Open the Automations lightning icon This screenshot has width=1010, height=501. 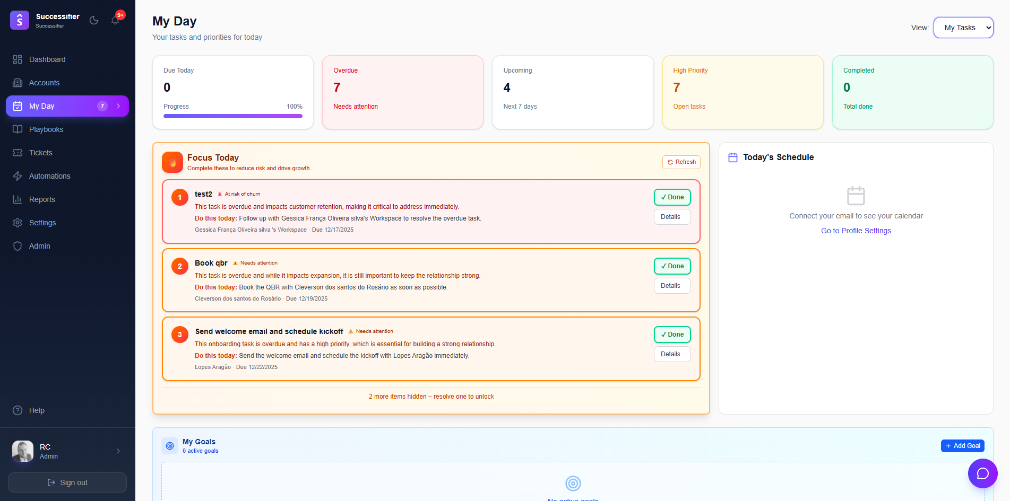pyautogui.click(x=18, y=176)
